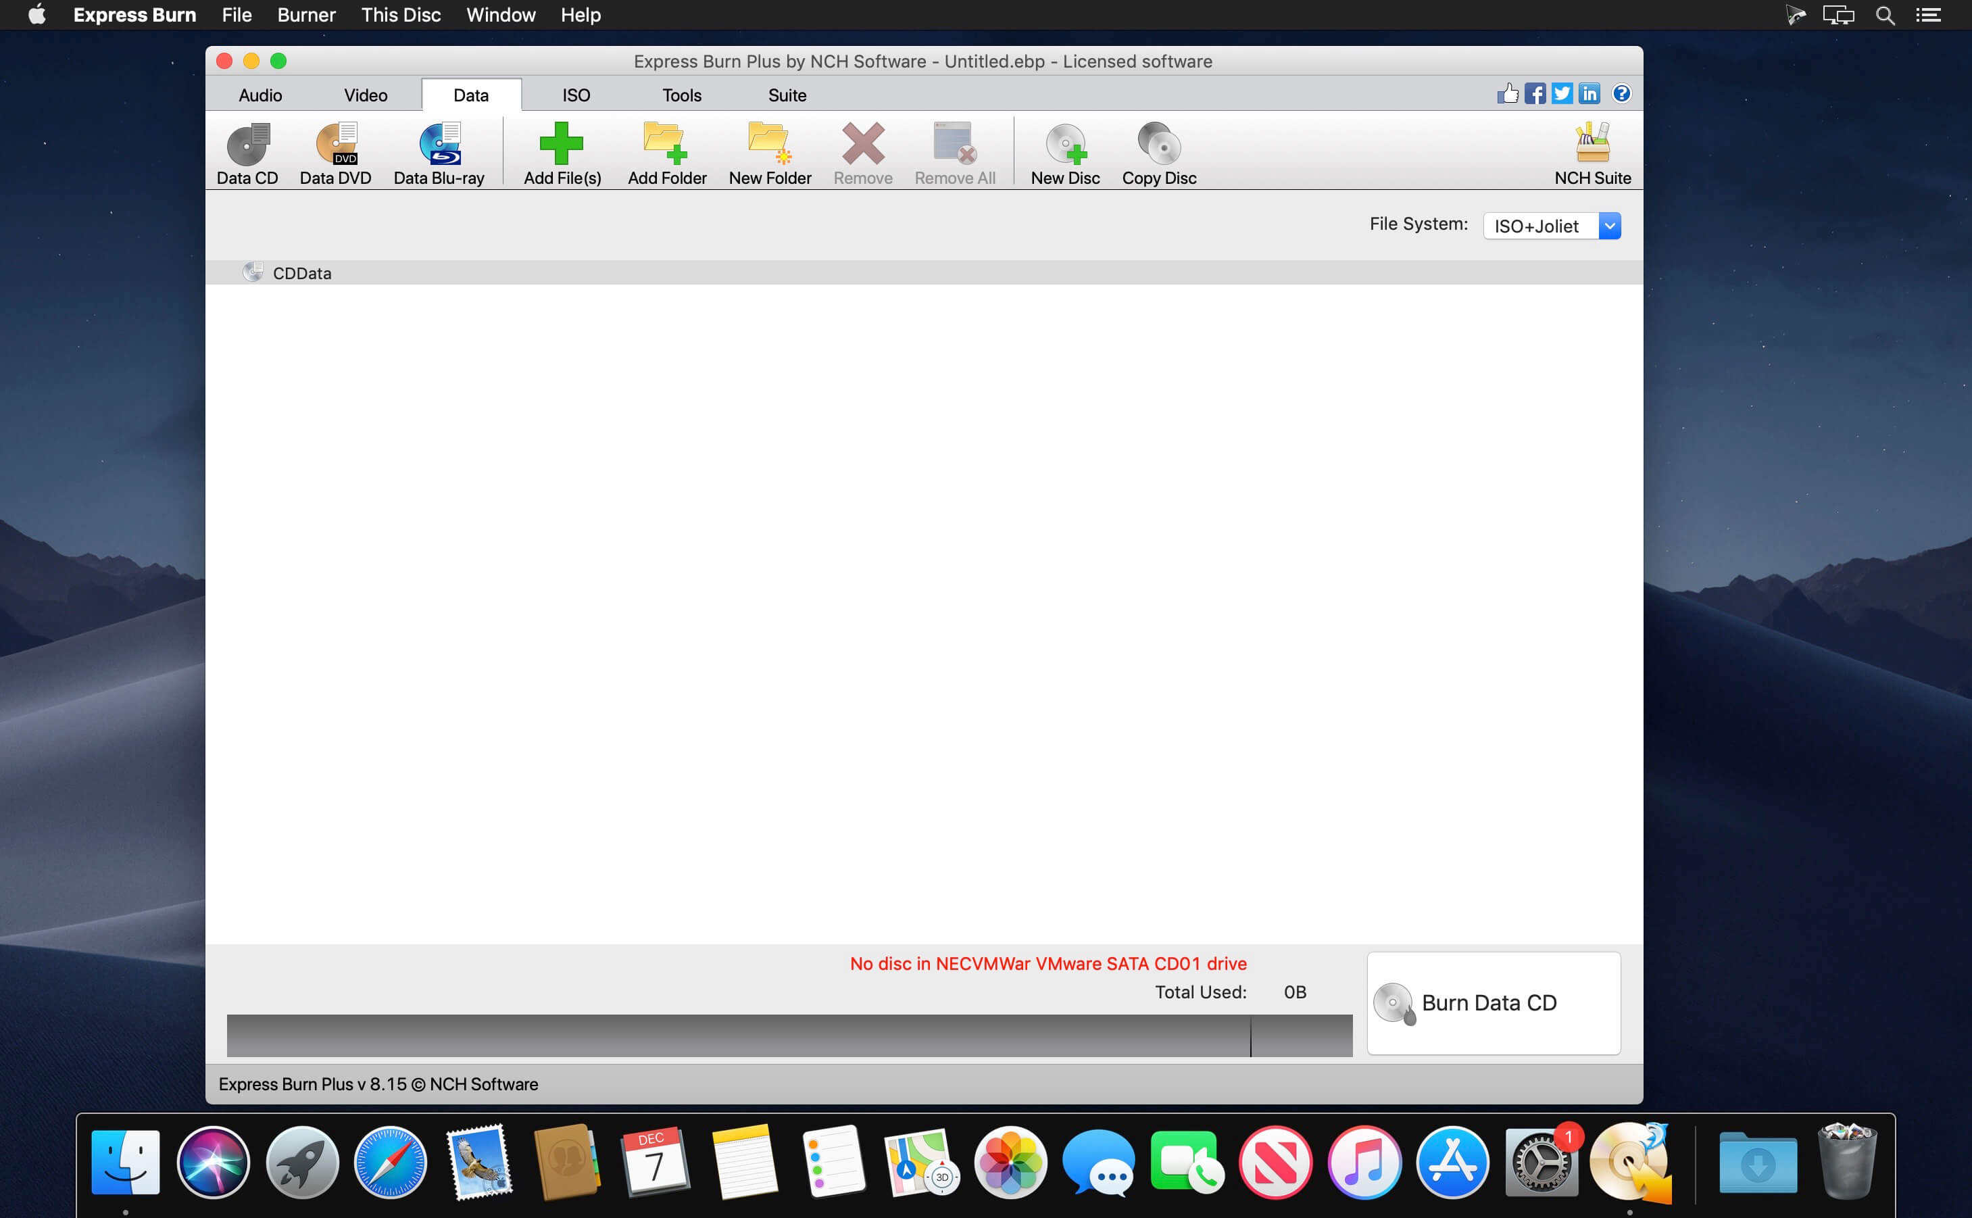Click the disc capacity usage bar

[789, 1035]
